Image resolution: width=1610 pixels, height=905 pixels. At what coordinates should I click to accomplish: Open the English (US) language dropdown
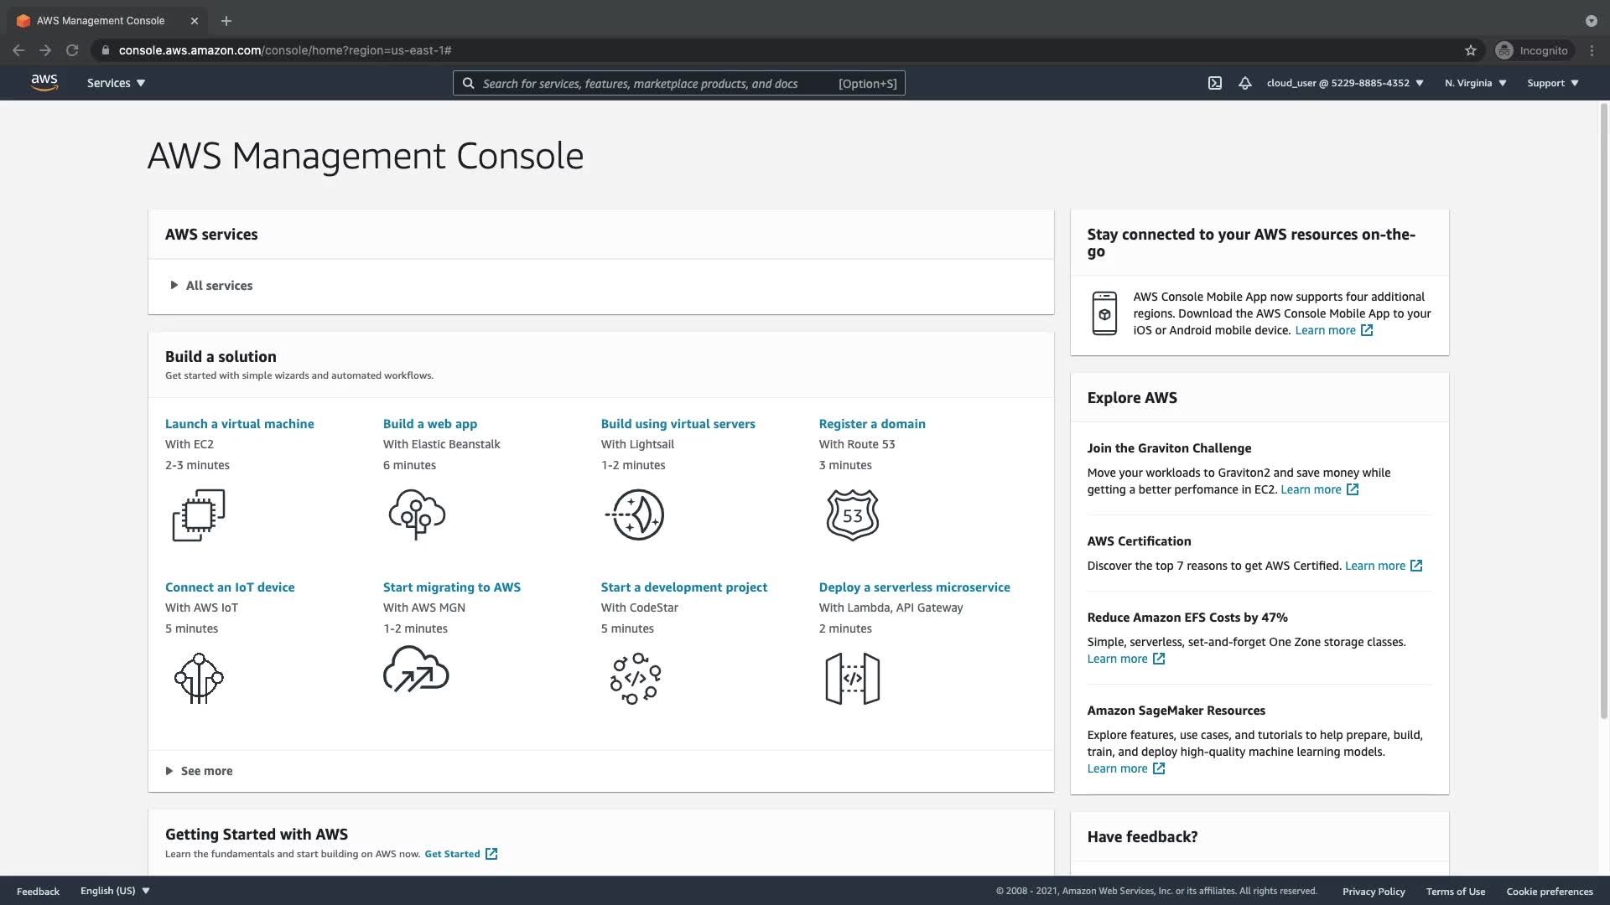[x=115, y=891]
